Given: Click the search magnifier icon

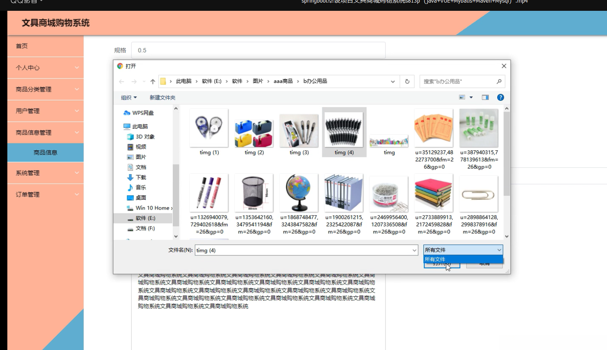Looking at the screenshot, I should (x=499, y=81).
